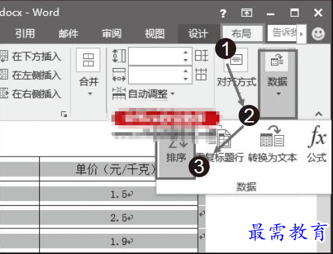Decrease column width with down spinner
333x254 pixels.
tap(185, 79)
